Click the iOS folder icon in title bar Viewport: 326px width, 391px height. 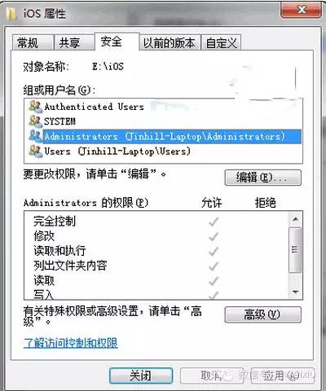tap(11, 14)
